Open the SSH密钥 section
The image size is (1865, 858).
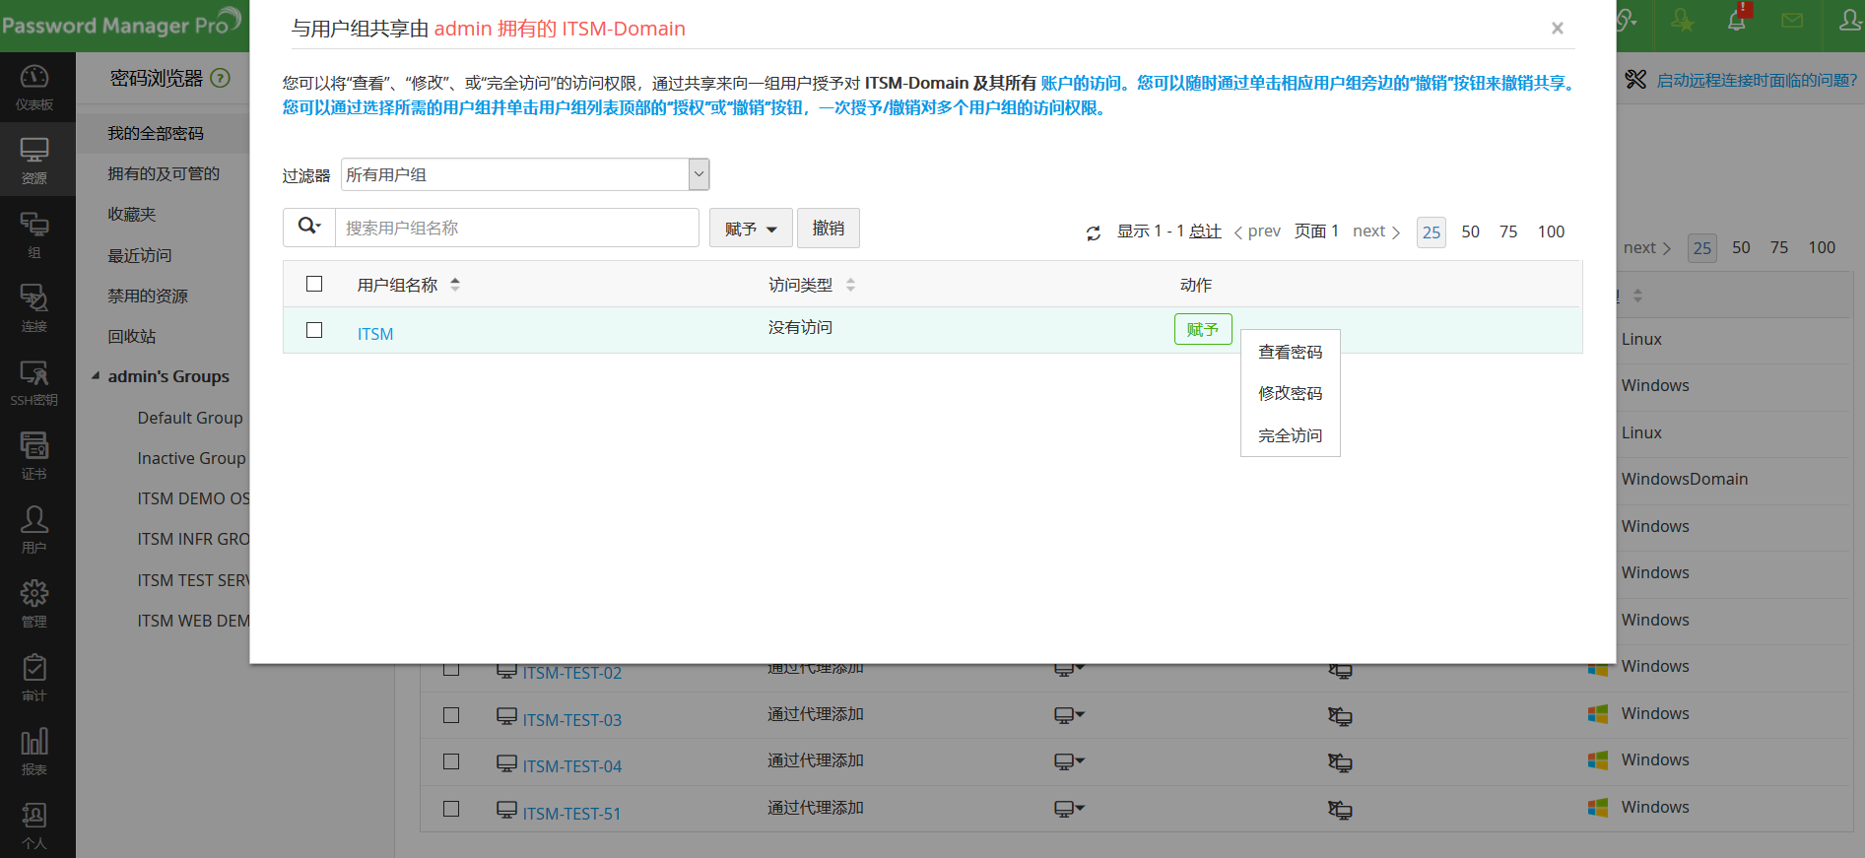[34, 382]
